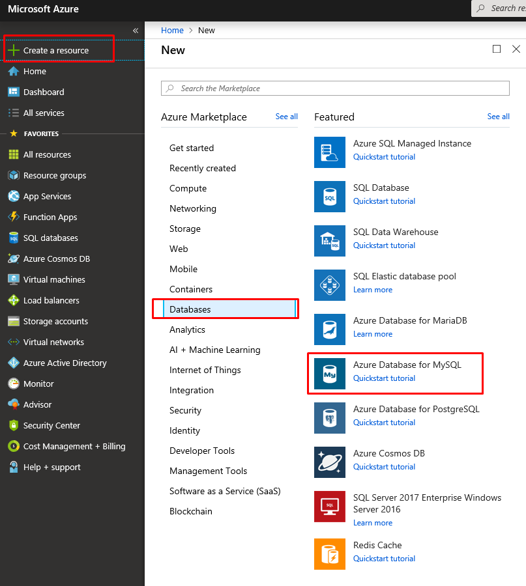526x586 pixels.
Task: Select the SQL Elastic database pool icon
Action: [x=330, y=285]
